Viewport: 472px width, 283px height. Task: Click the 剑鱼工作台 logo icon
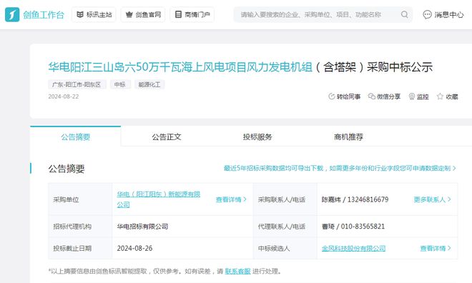(12, 14)
